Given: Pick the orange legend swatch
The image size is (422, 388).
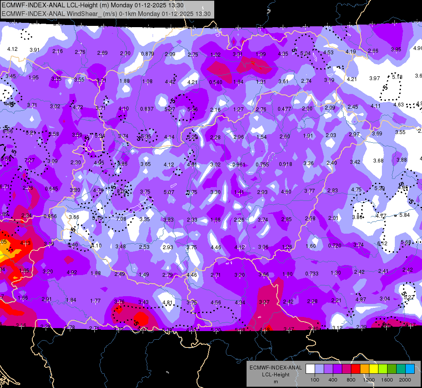Looking at the screenshot, I should click(x=364, y=369).
